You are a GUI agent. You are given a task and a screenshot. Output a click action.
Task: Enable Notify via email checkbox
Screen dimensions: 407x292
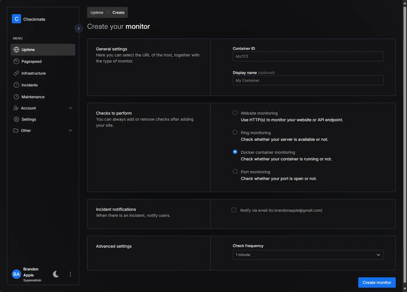point(234,210)
